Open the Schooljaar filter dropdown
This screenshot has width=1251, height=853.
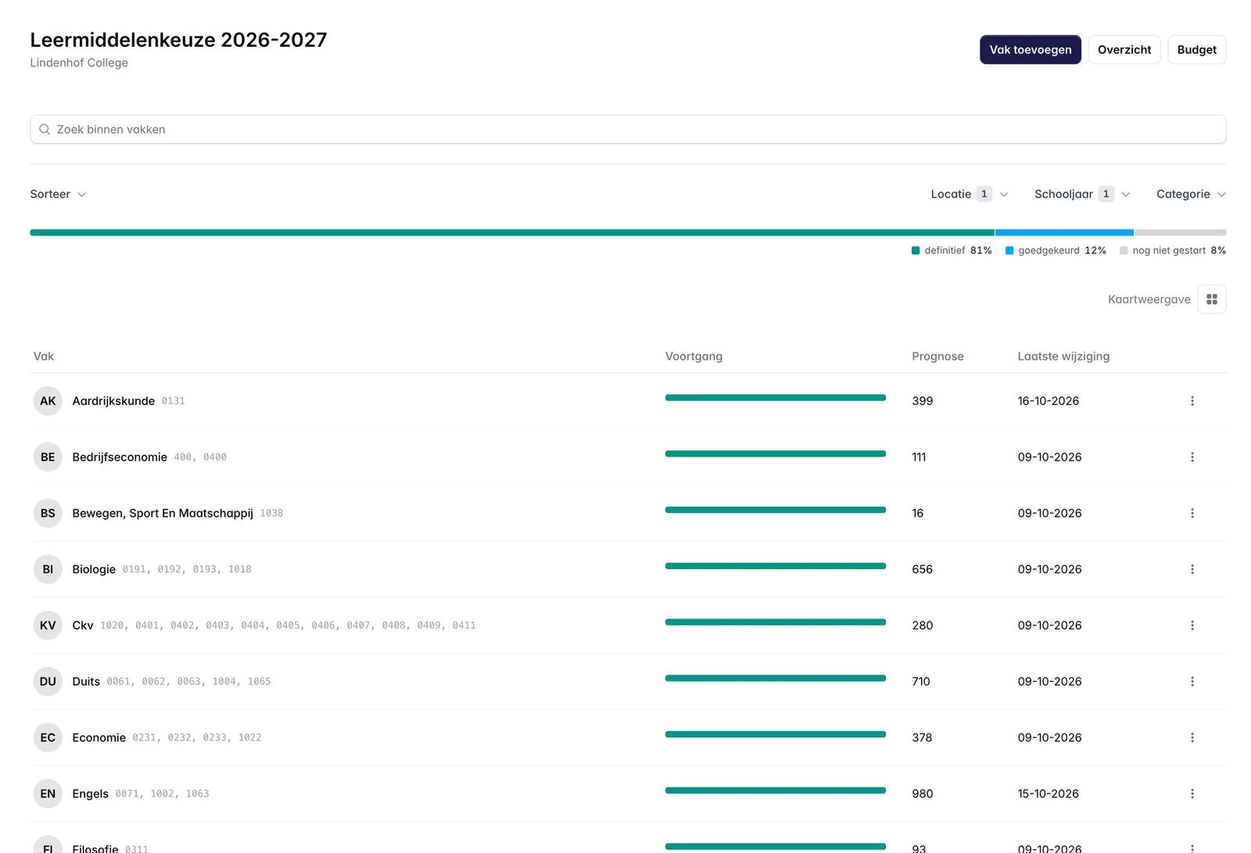click(x=1082, y=194)
